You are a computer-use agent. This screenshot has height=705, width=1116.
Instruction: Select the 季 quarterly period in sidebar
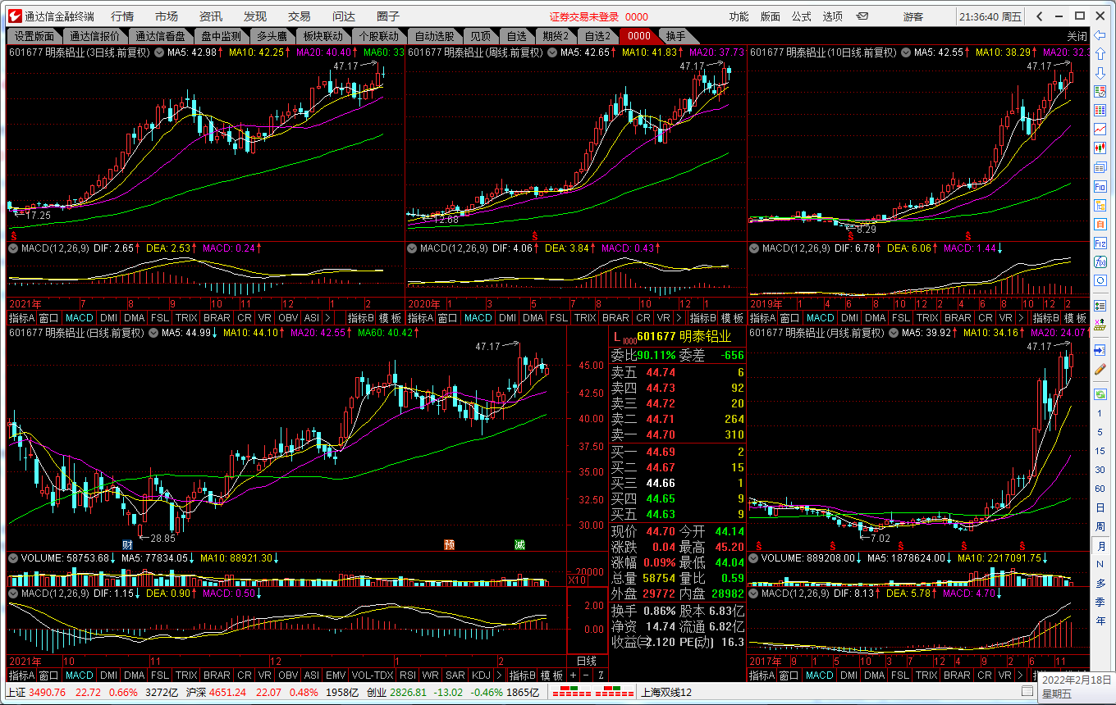pos(1100,602)
